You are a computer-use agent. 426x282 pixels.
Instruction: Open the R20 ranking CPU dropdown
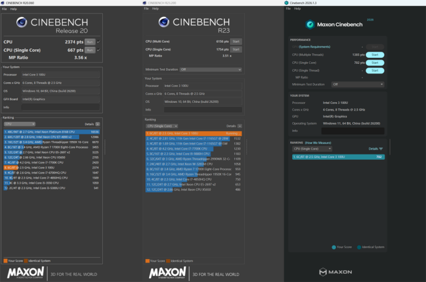pos(19,124)
